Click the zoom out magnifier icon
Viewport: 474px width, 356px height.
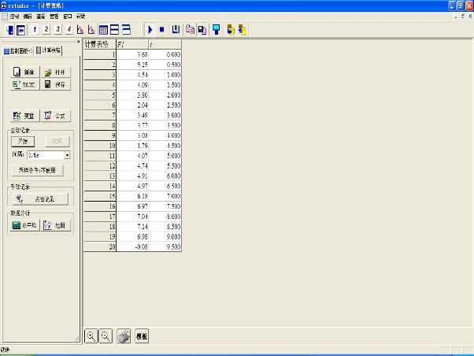click(106, 336)
